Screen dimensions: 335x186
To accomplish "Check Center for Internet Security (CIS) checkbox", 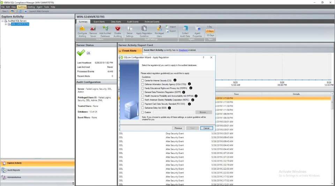I will coord(143,81).
